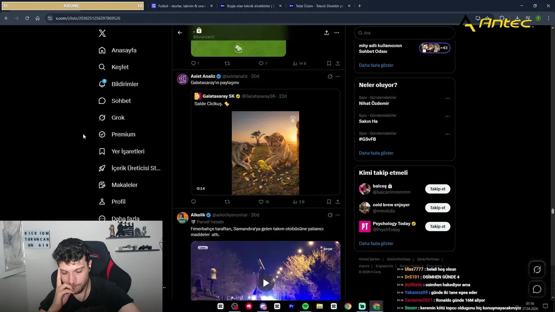This screenshot has width=555, height=312.
Task: Reply to the turancan0 post
Action: (x=193, y=63)
